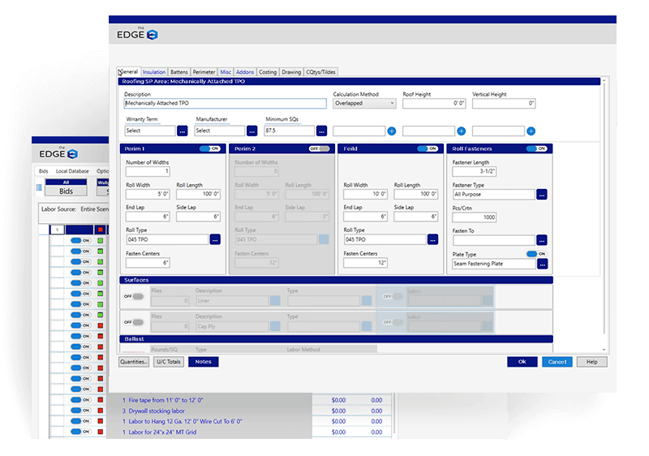The image size is (649, 456).
Task: Click All Bids button in back window
Action: click(66, 187)
